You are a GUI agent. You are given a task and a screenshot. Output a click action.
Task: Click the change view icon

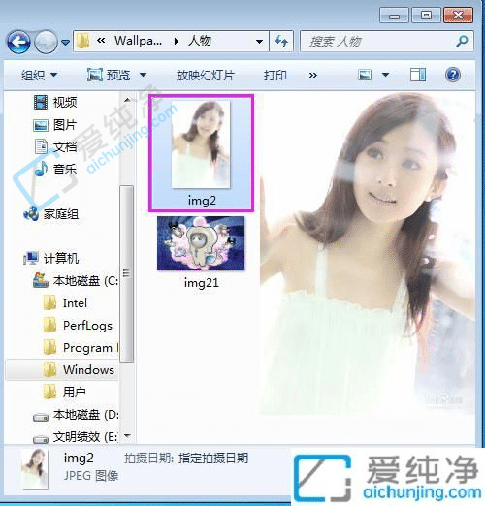[x=365, y=75]
